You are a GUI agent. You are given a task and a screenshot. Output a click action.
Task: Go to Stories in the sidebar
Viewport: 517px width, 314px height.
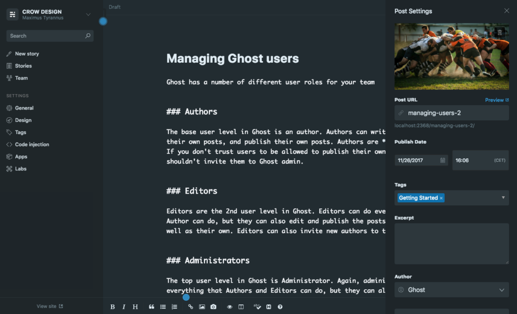click(24, 66)
